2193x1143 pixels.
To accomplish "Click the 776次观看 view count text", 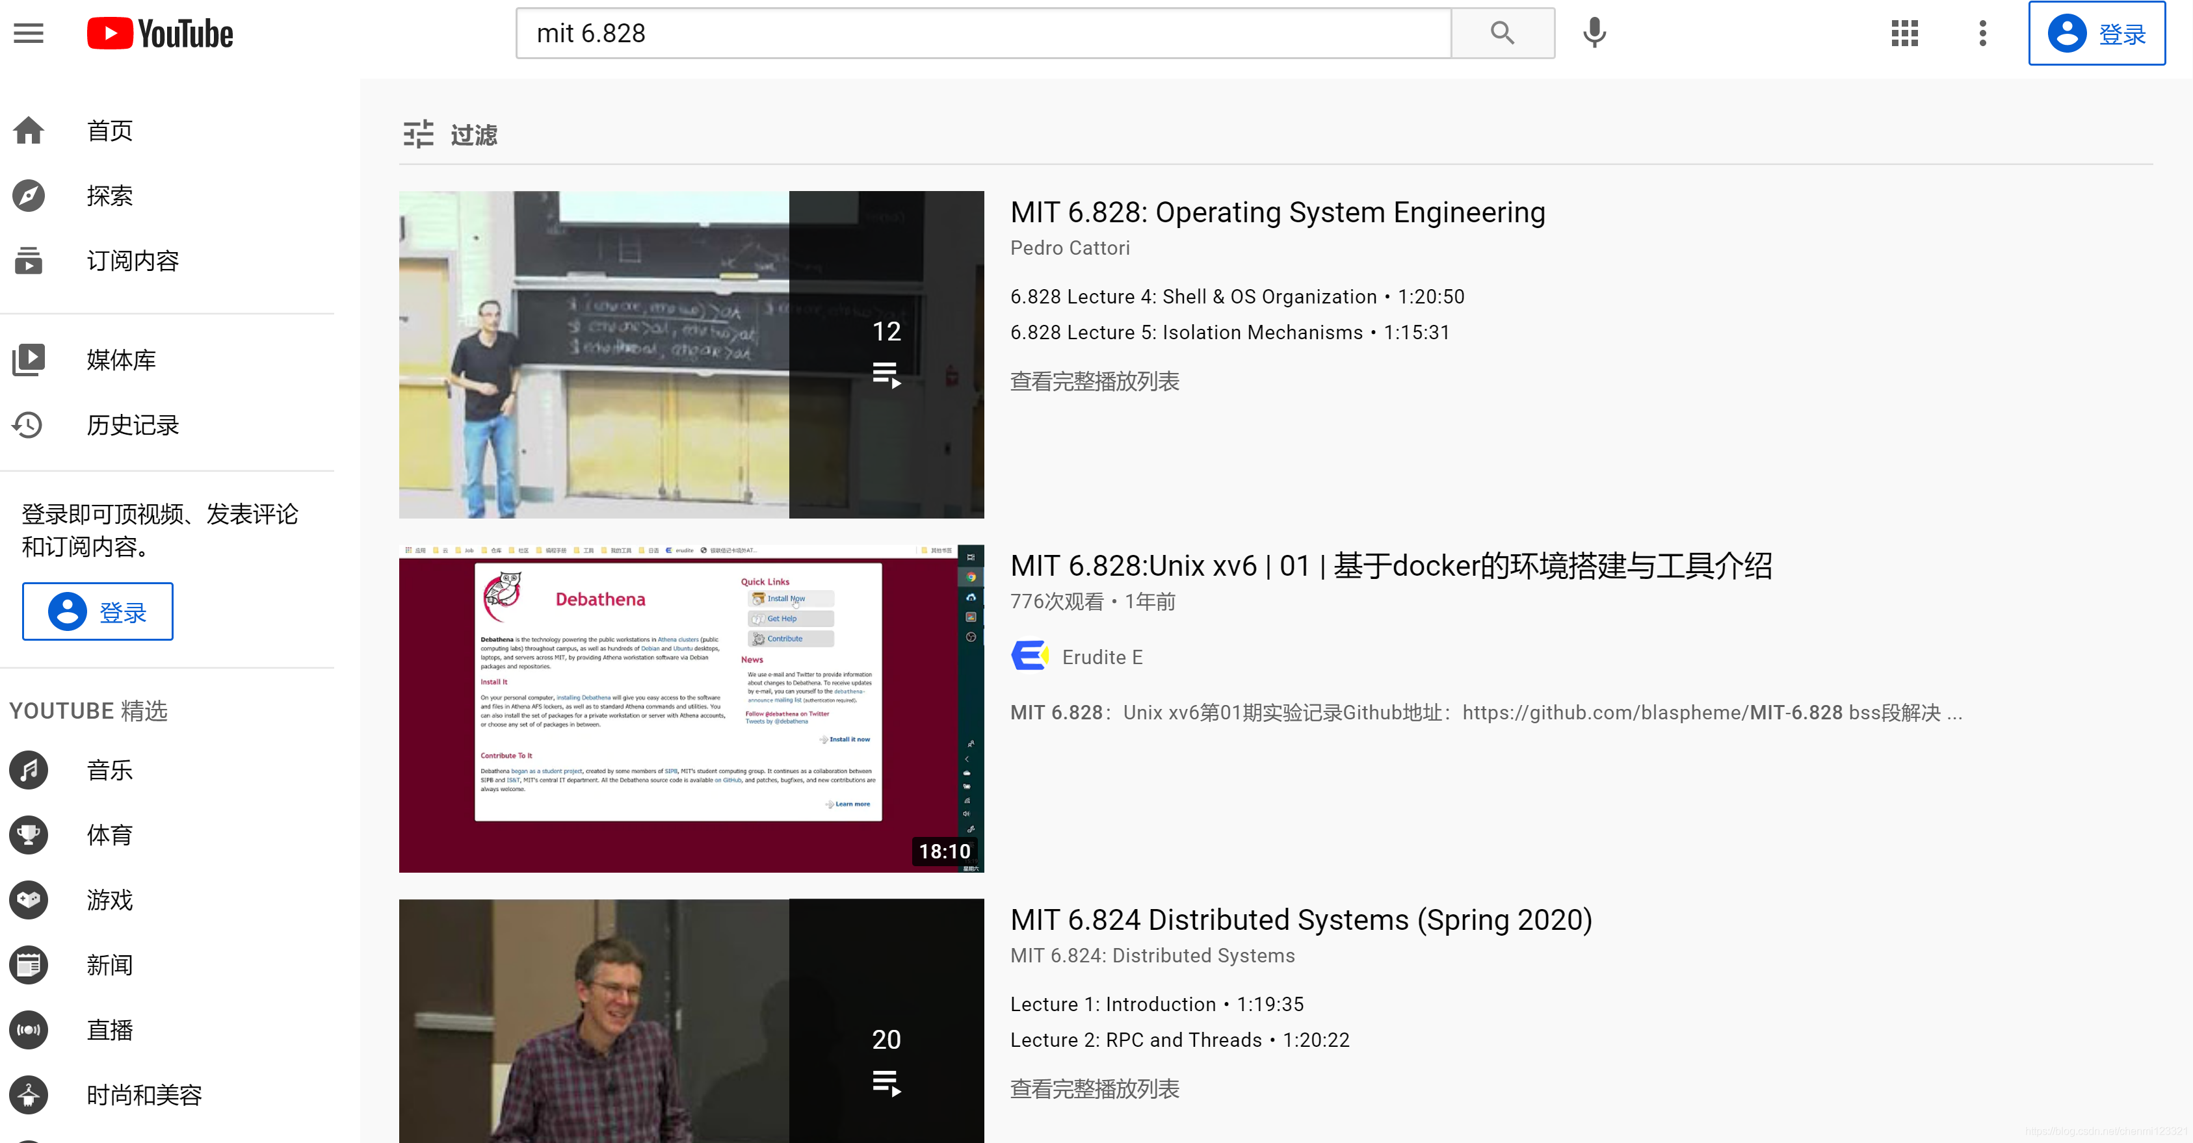I will point(1057,602).
